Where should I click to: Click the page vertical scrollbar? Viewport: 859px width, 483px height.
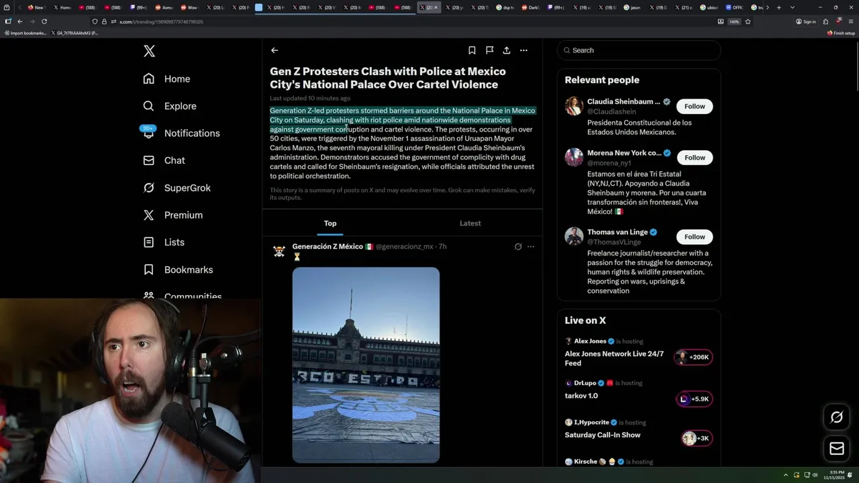(x=856, y=67)
